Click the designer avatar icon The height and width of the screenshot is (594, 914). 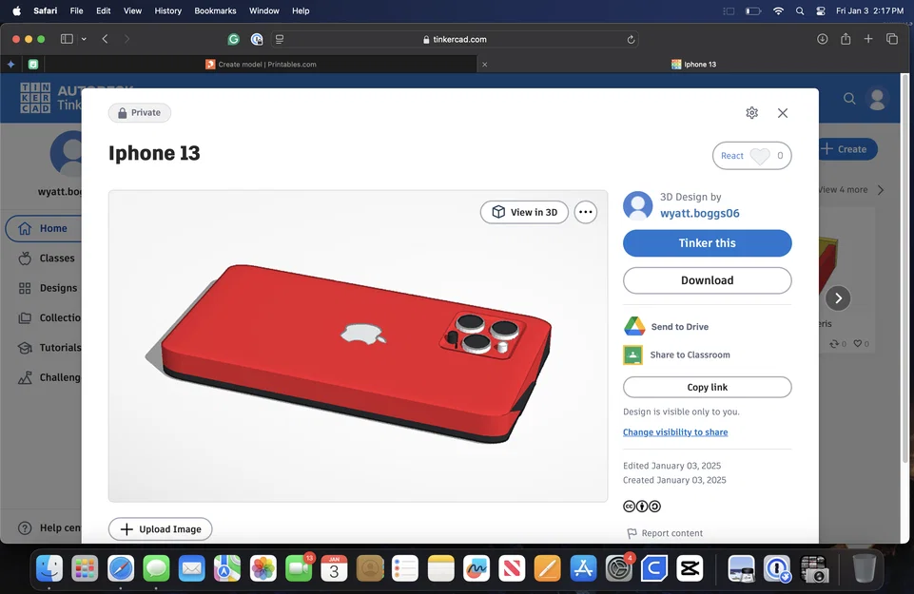coord(637,205)
